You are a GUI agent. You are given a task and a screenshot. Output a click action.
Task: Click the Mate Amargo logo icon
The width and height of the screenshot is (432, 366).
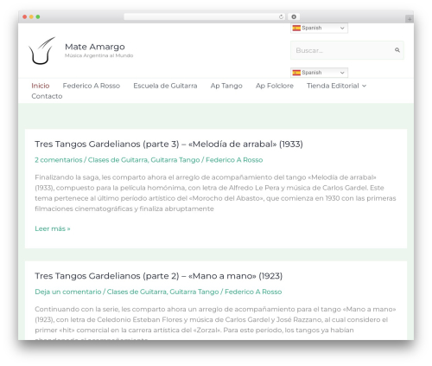coord(41,51)
